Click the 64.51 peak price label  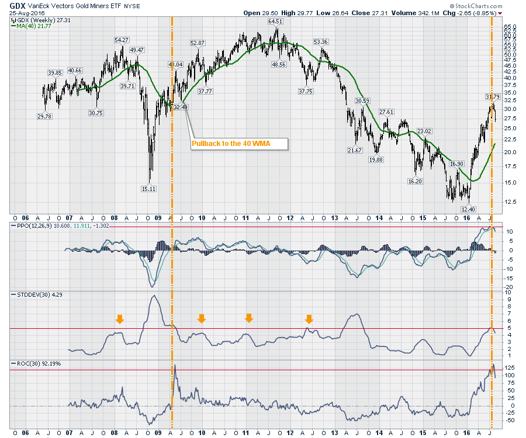pos(276,21)
